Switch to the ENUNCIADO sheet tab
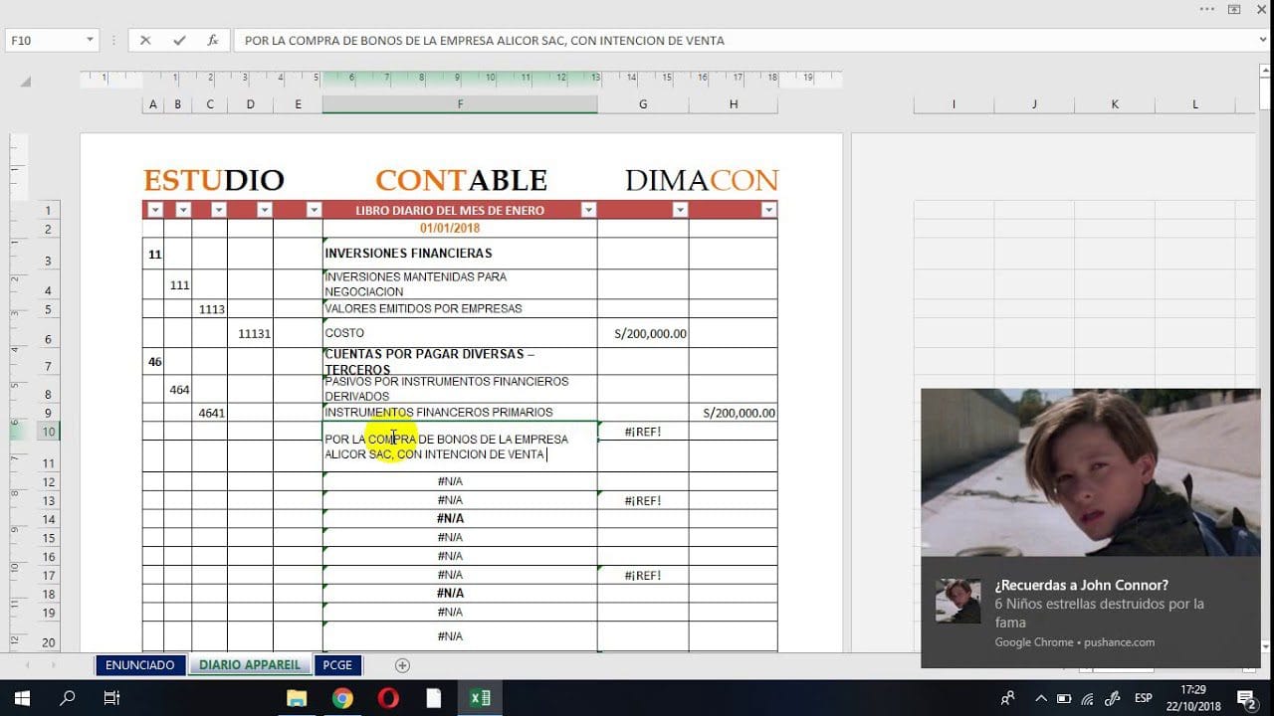The height and width of the screenshot is (716, 1274). click(x=139, y=664)
